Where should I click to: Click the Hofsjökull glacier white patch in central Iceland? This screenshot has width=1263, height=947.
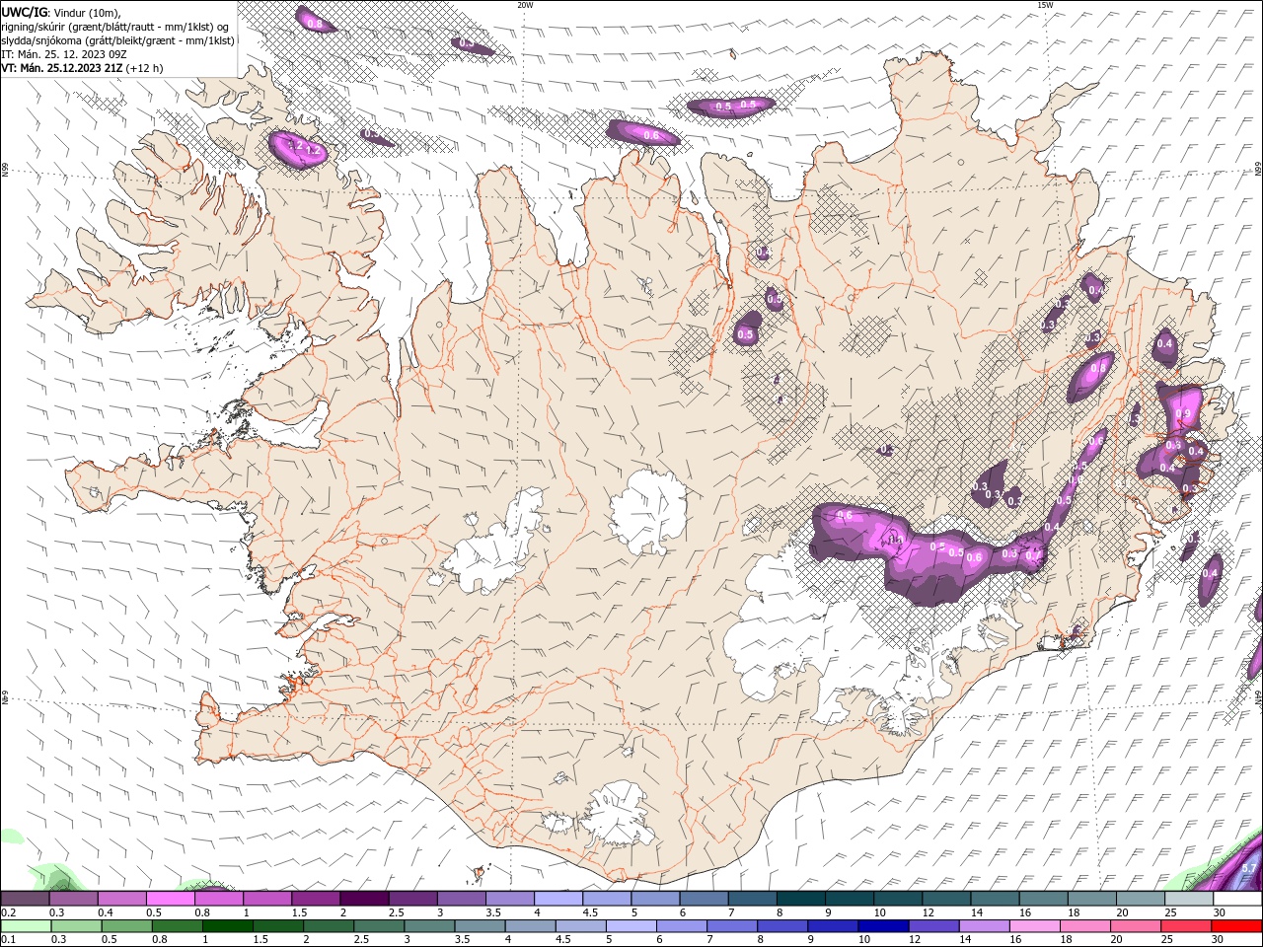pos(647,512)
